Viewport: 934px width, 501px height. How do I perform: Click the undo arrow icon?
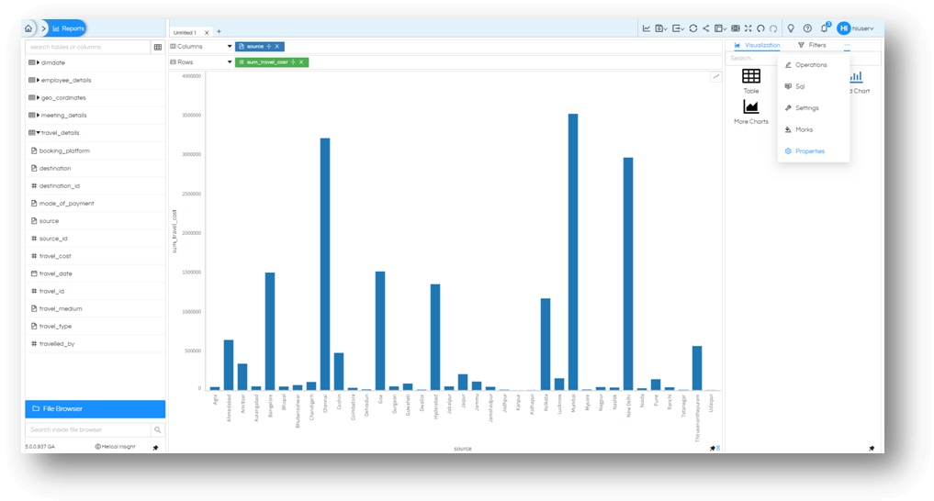click(x=760, y=28)
